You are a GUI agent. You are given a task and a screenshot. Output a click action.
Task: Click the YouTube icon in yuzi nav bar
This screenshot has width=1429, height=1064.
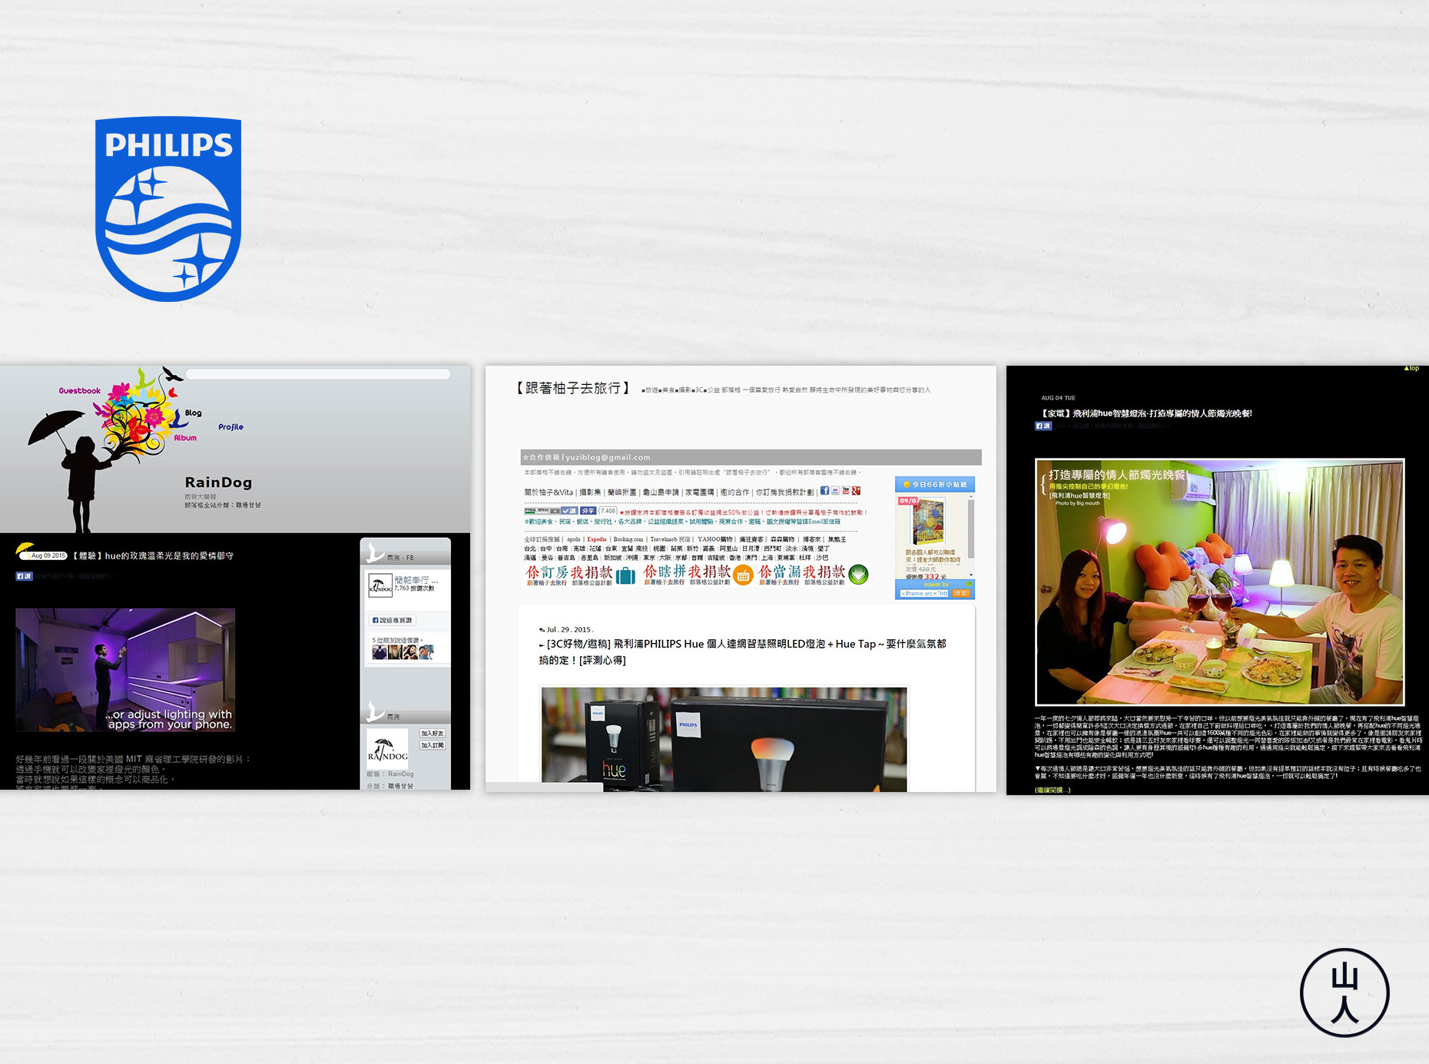click(846, 490)
